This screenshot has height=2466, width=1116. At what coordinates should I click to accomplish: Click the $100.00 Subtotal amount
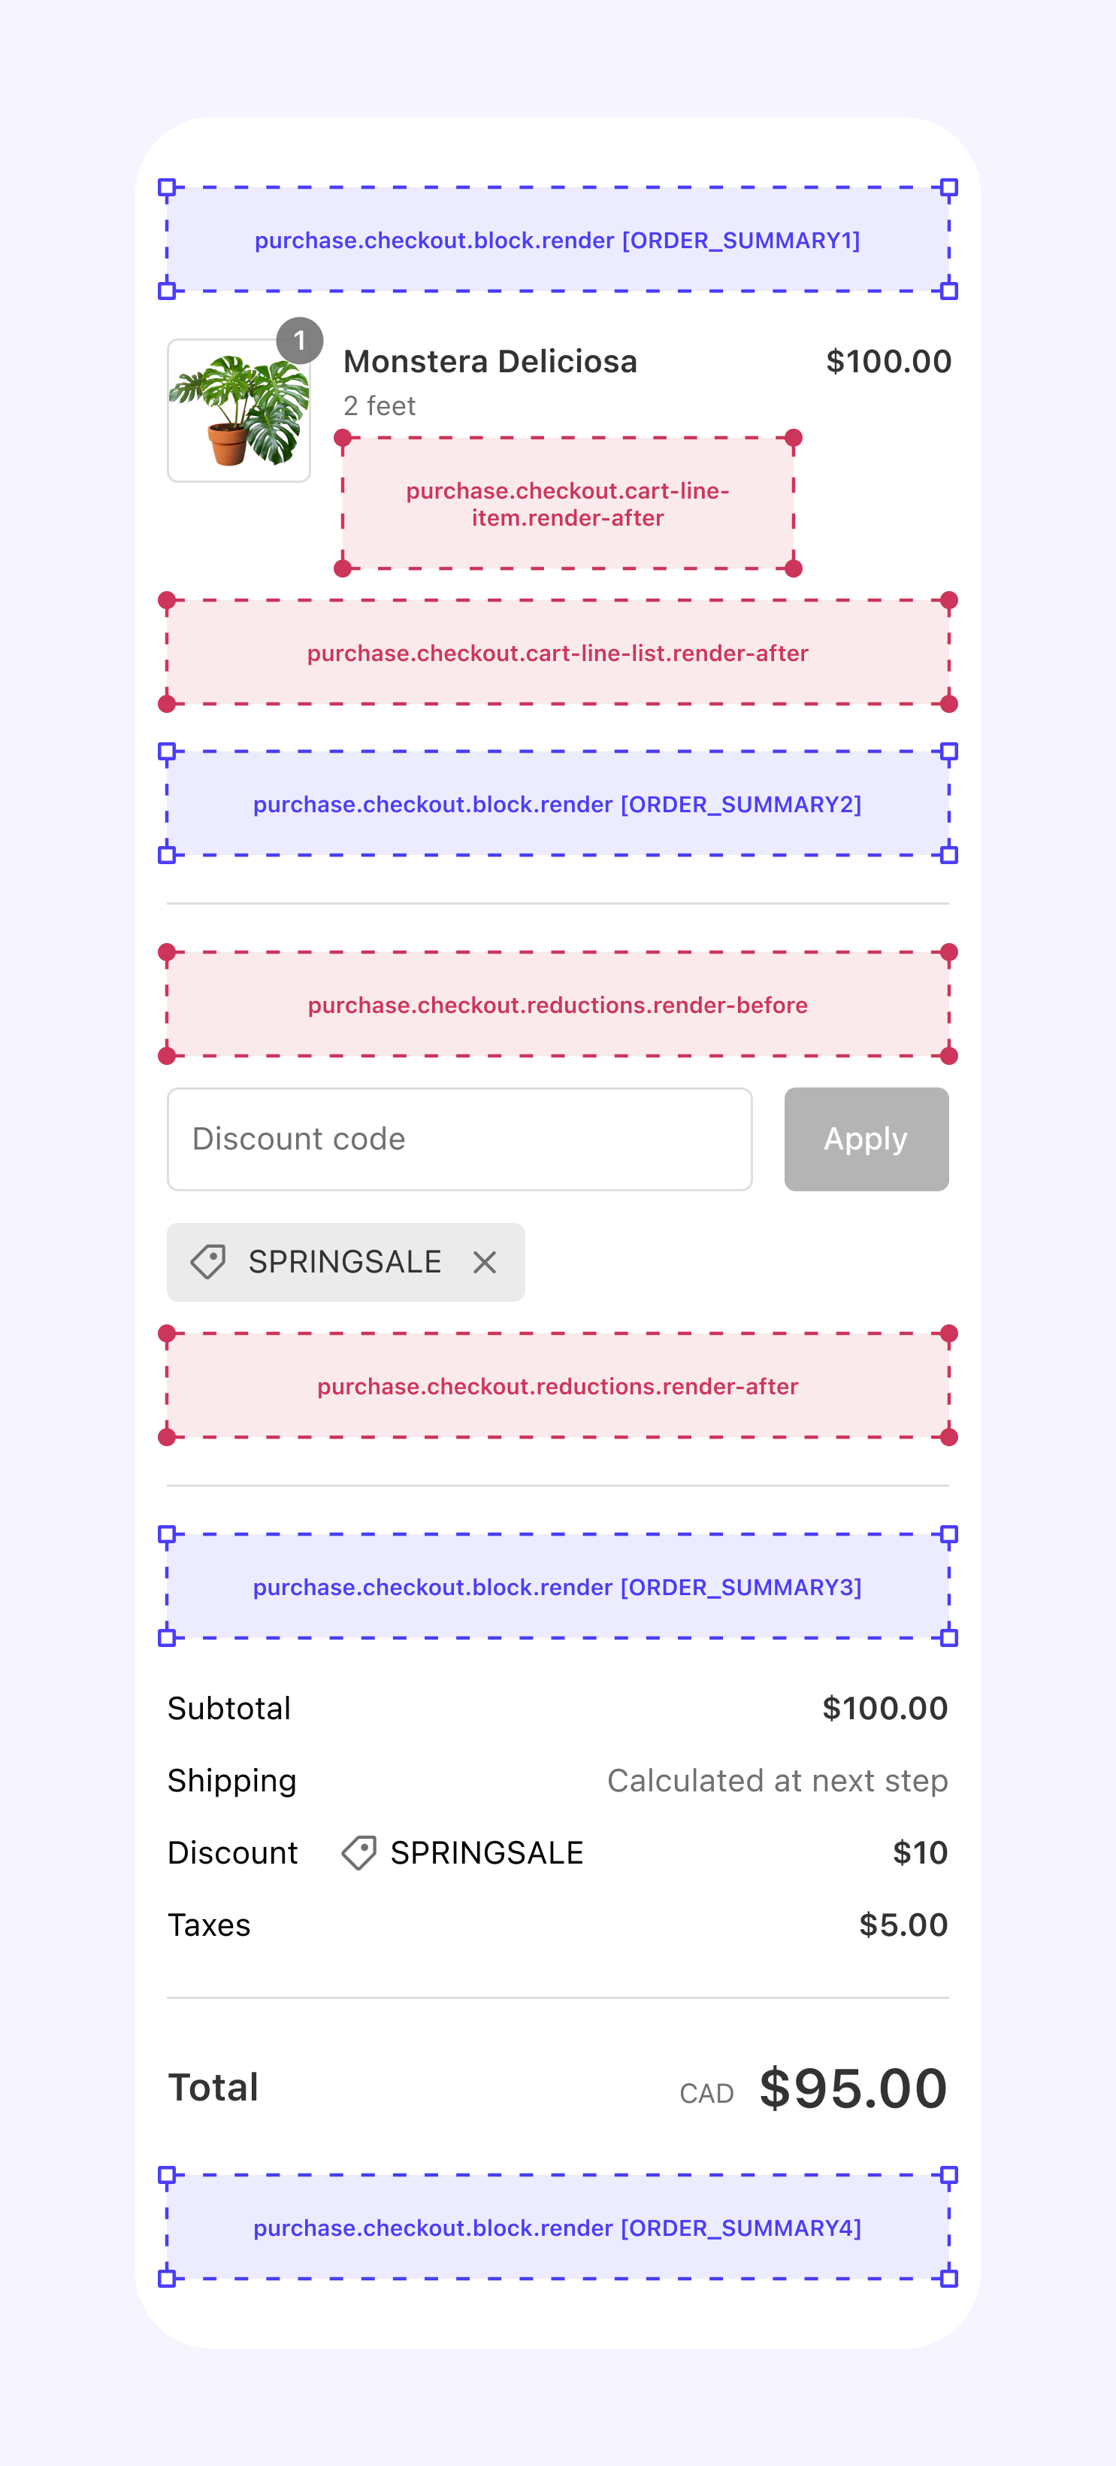click(x=885, y=1709)
